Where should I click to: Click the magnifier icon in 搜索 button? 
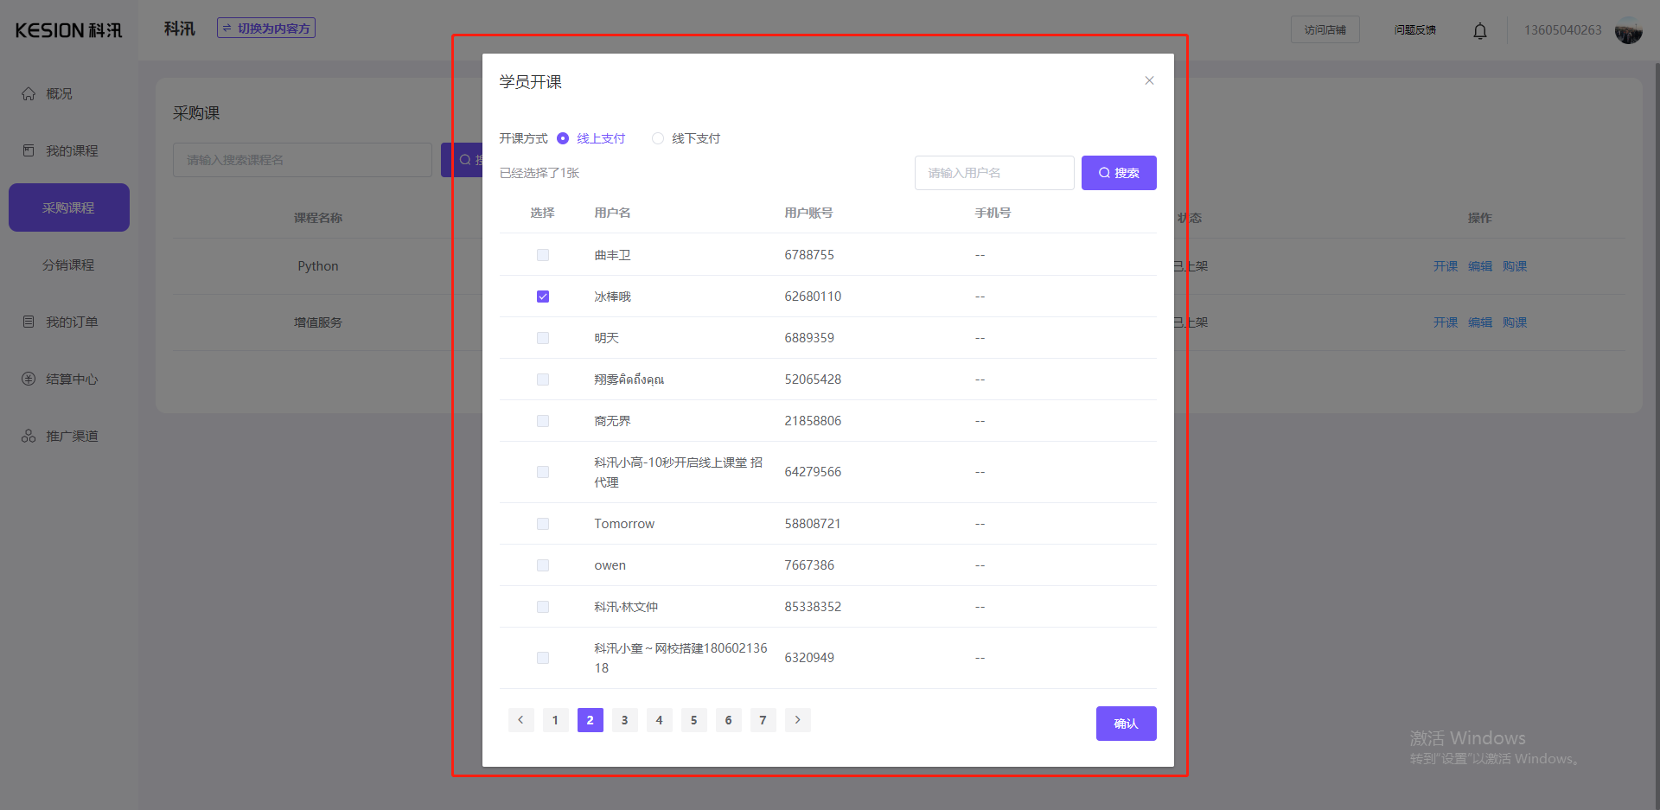(1104, 172)
